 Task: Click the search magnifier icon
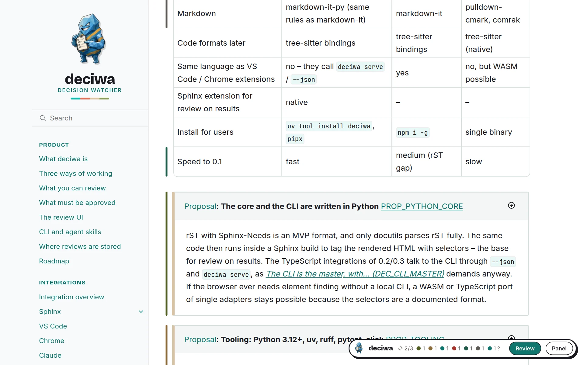tap(43, 118)
